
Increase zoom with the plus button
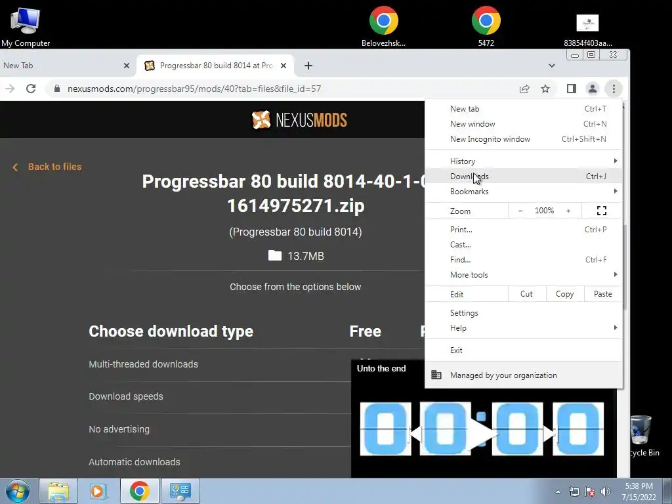point(568,211)
